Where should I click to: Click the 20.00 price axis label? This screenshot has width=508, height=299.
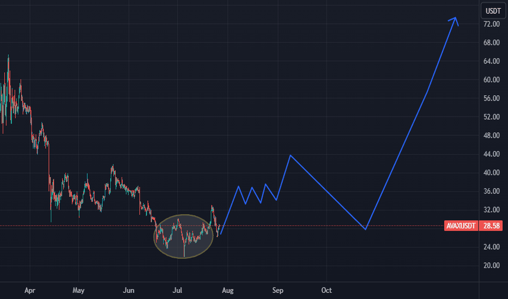[x=492, y=266]
